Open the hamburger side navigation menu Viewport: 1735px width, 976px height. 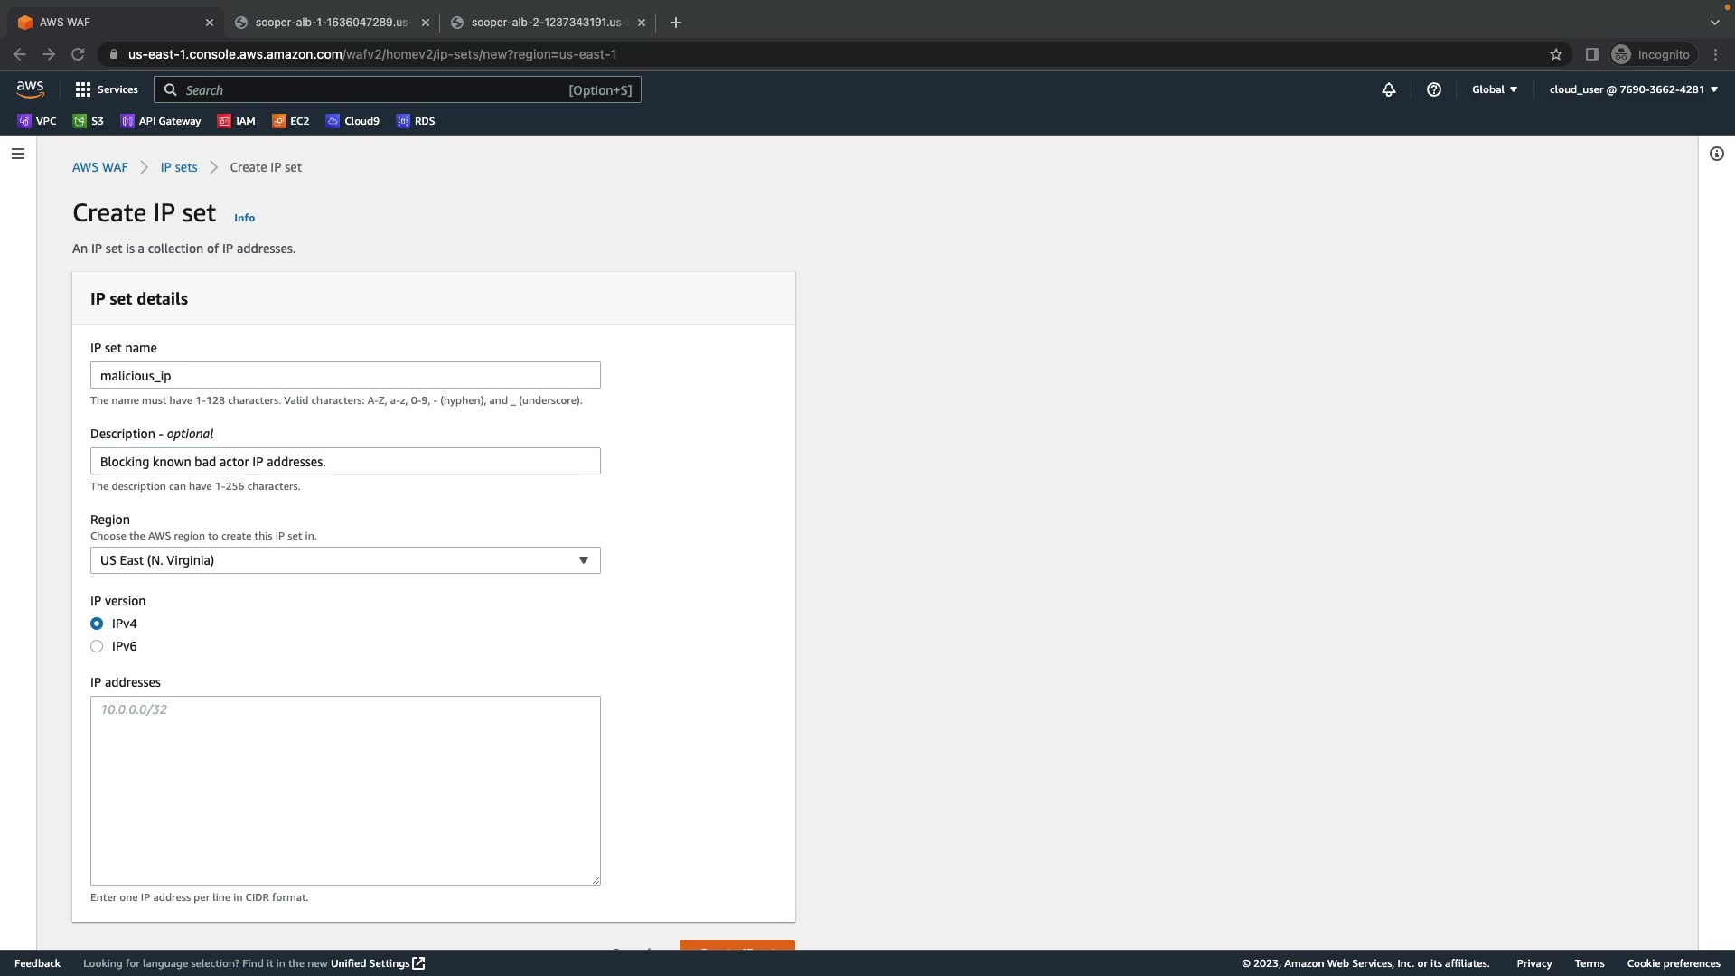[17, 154]
